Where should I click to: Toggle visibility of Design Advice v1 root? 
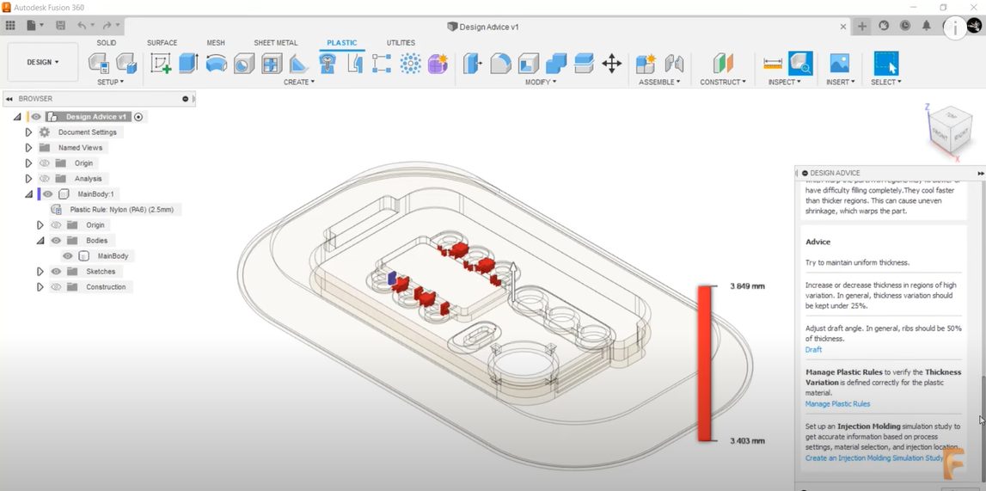point(36,117)
